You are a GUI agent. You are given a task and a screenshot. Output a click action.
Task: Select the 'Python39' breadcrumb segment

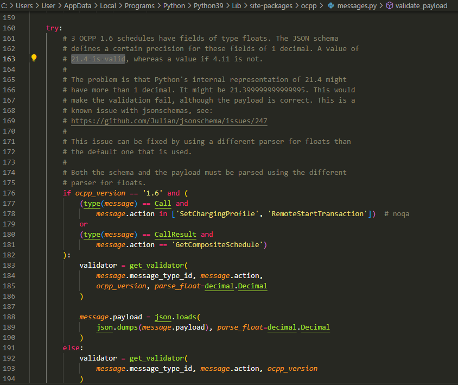click(x=208, y=5)
